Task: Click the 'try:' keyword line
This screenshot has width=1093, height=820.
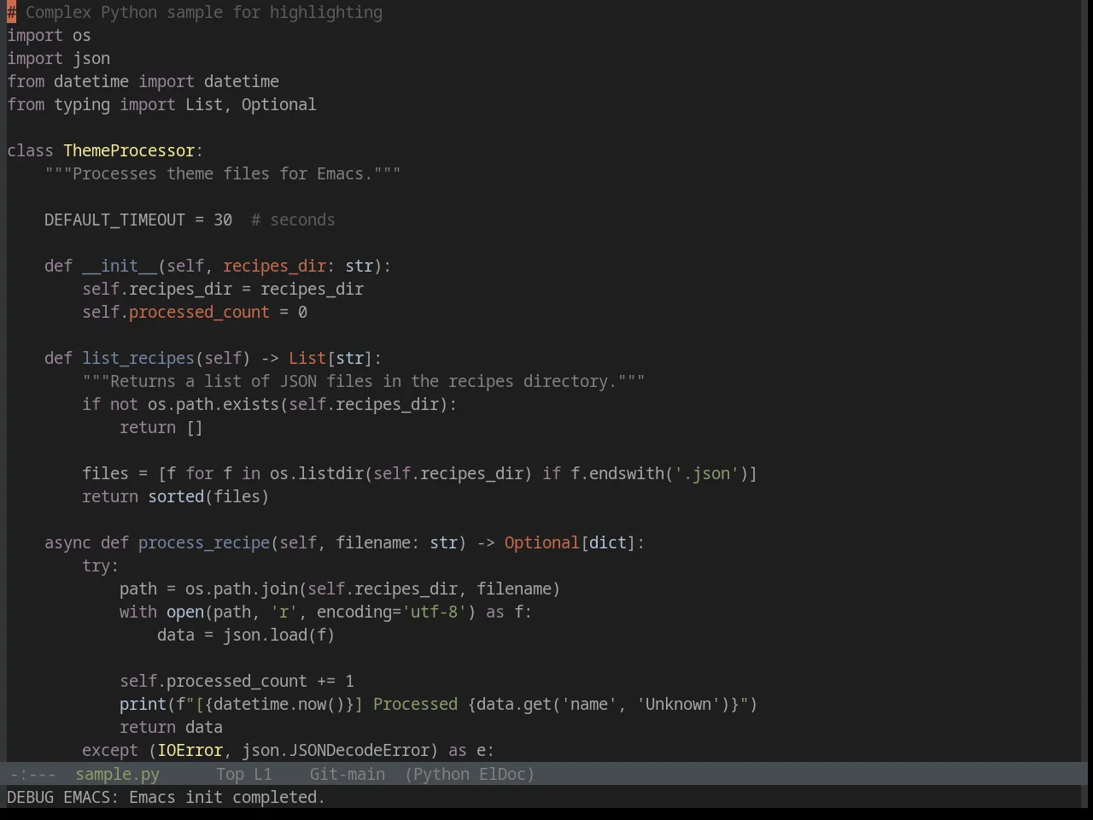Action: tap(101, 565)
